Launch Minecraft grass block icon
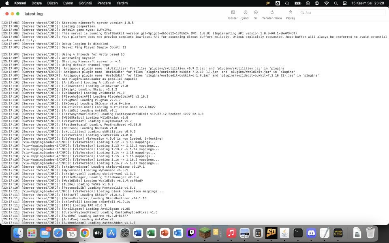The height and width of the screenshot is (243, 389). point(205,233)
